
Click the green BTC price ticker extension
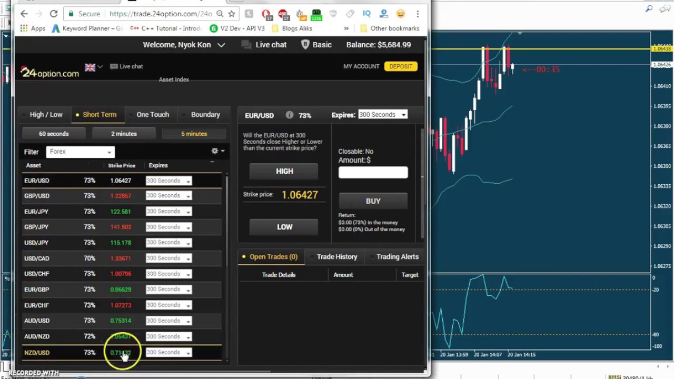[316, 14]
